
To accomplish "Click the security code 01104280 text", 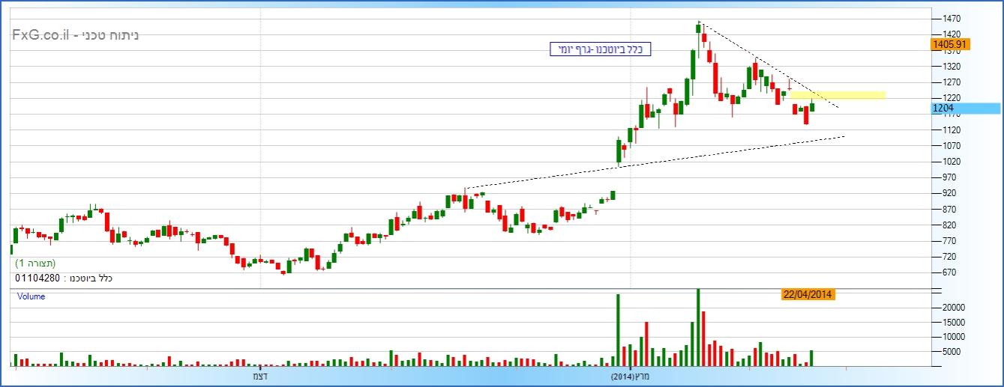I will pyautogui.click(x=64, y=278).
